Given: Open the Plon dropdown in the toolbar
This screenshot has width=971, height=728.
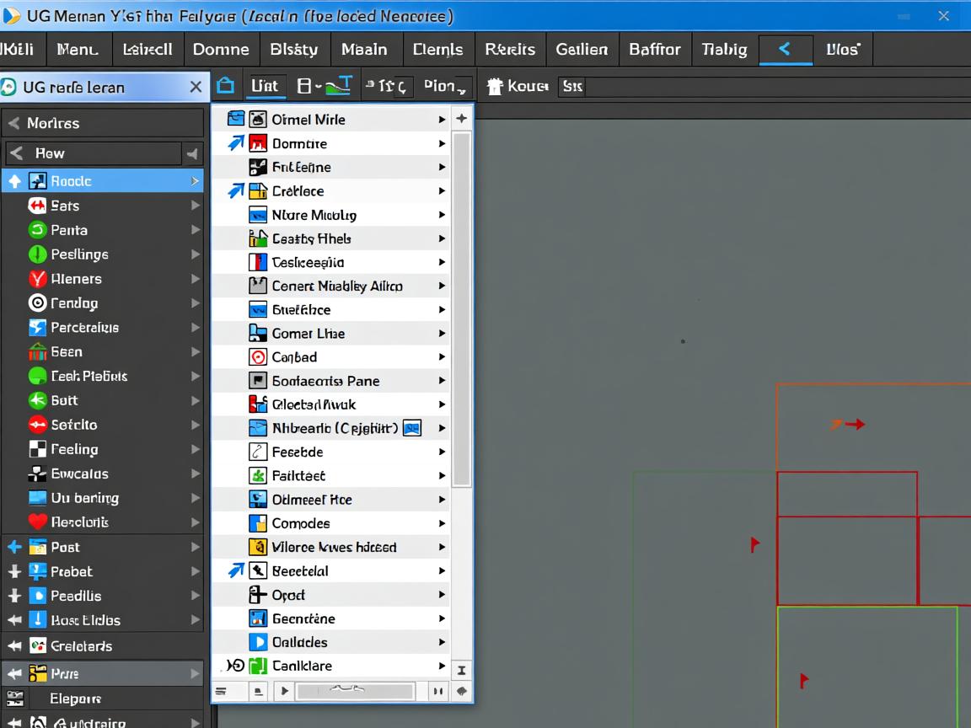Looking at the screenshot, I should (x=447, y=86).
